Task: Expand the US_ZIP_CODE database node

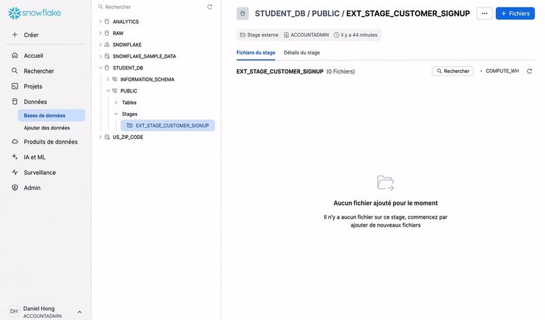Action: (100, 137)
